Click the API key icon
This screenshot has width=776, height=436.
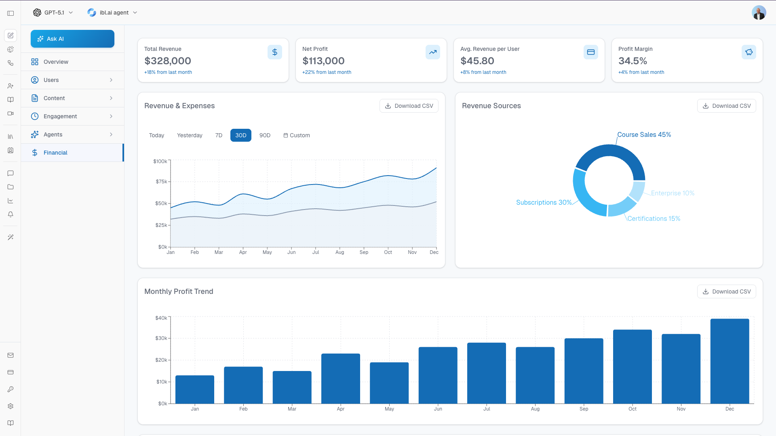[11, 389]
